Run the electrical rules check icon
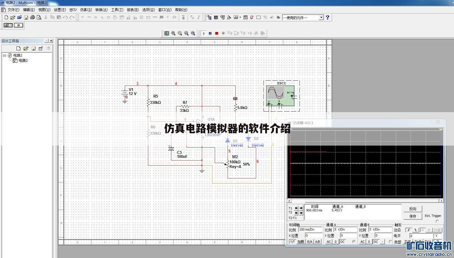Viewport: 454px width, 258px height. pos(252,17)
